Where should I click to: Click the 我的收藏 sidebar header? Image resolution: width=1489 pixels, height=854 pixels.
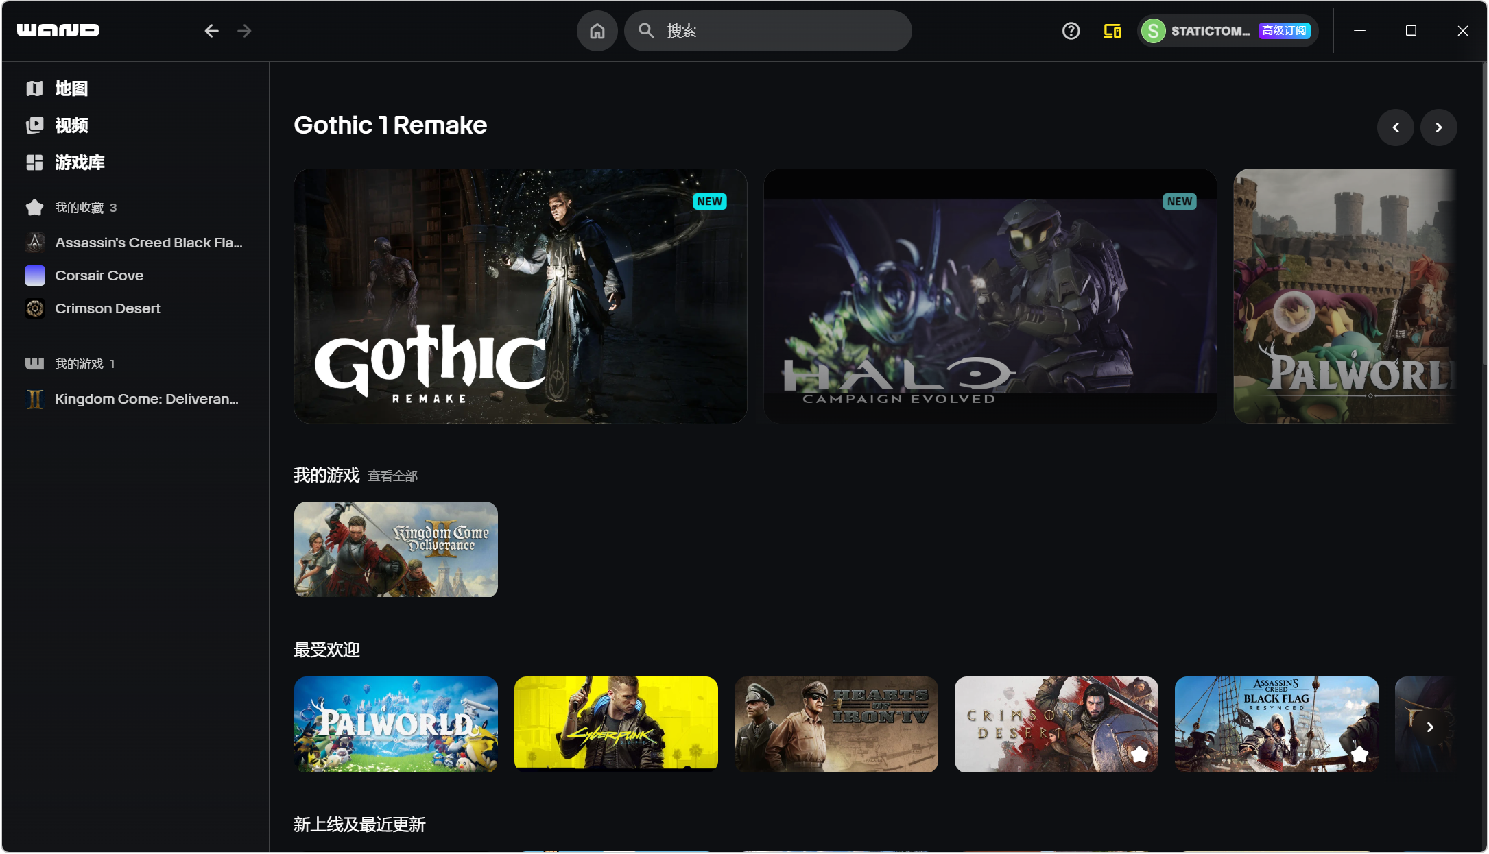(80, 208)
